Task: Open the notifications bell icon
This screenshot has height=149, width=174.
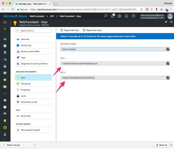Action: (113, 16)
